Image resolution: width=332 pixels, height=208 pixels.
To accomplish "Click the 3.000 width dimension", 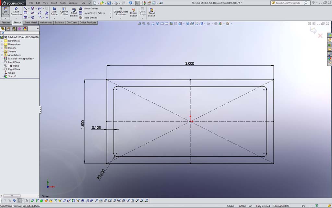I will pyautogui.click(x=190, y=63).
